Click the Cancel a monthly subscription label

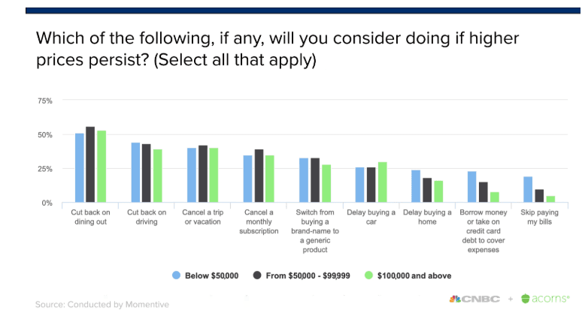[259, 221]
